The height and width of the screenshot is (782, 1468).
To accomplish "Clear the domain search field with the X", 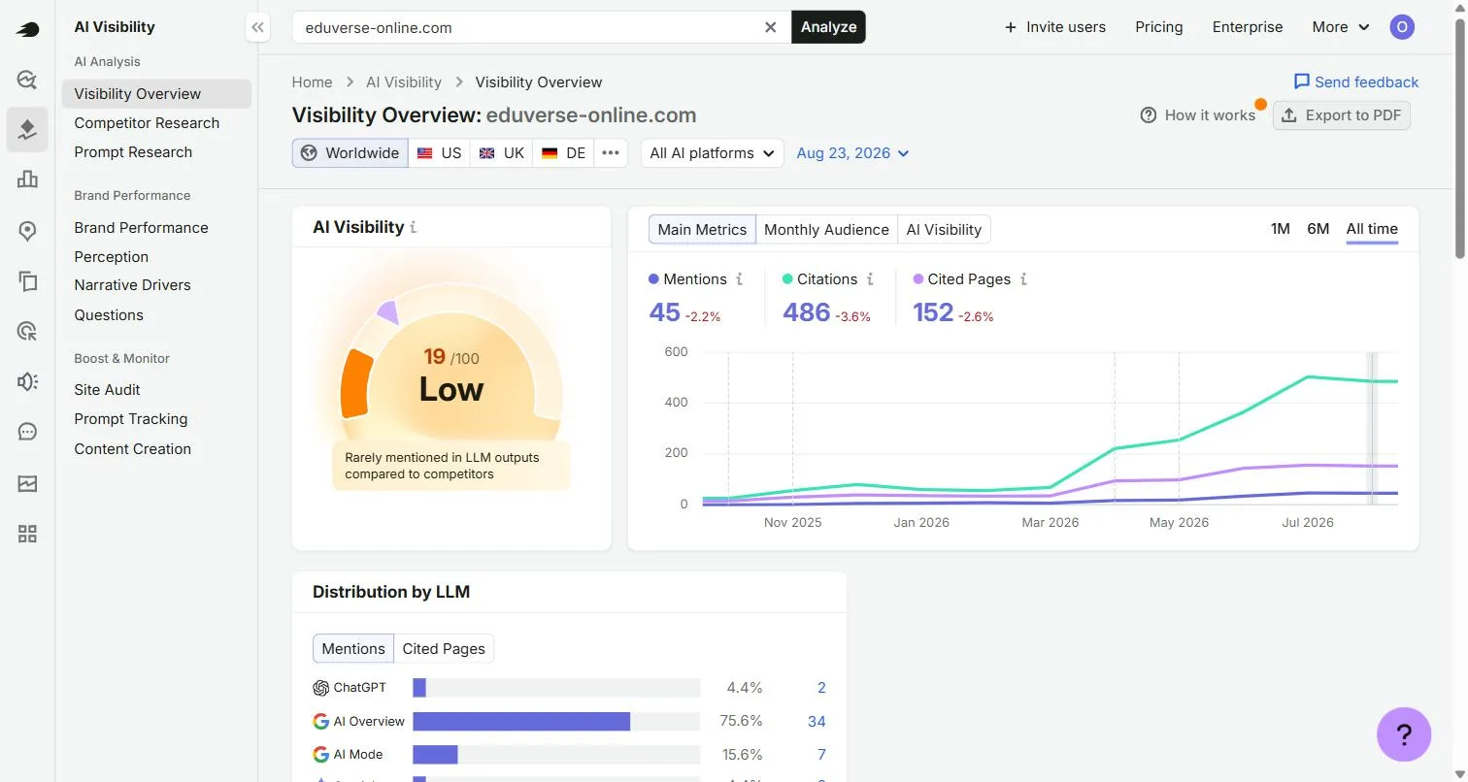I will point(771,27).
